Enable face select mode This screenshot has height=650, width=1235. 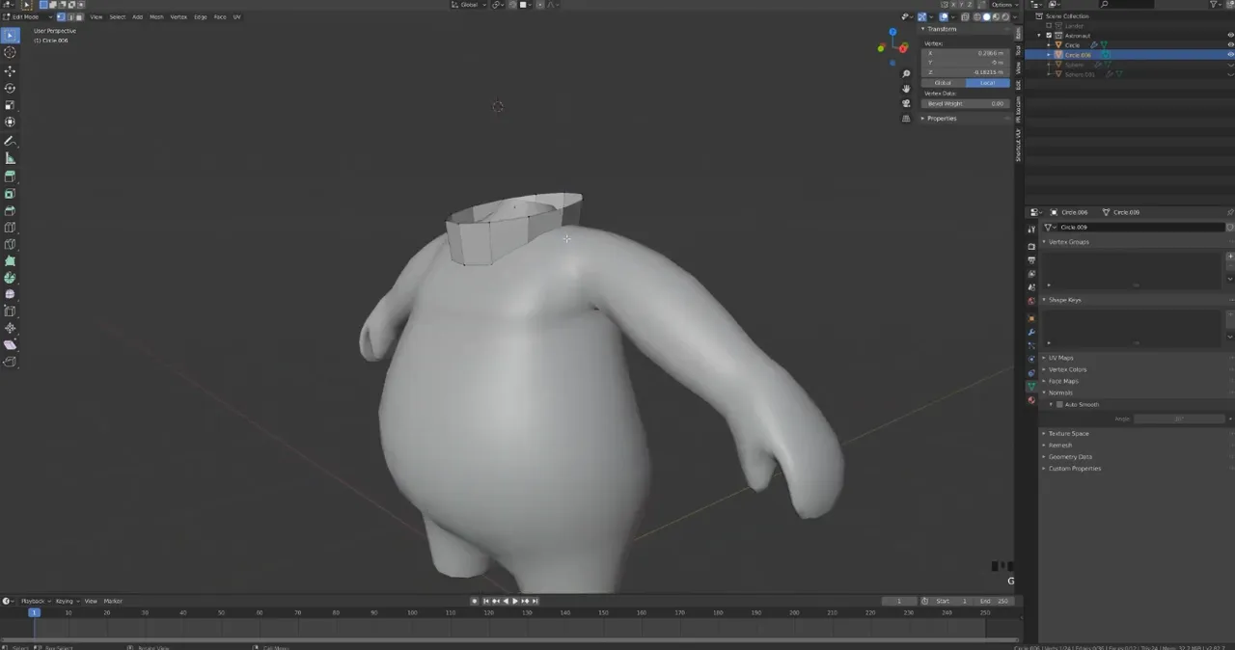tap(77, 16)
